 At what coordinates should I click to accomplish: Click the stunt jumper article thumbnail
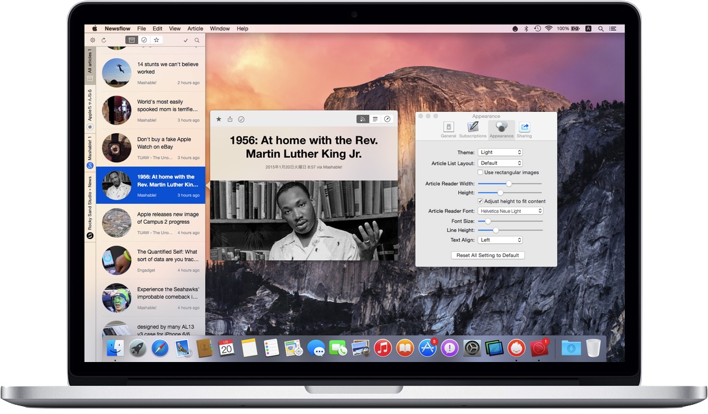pos(116,73)
